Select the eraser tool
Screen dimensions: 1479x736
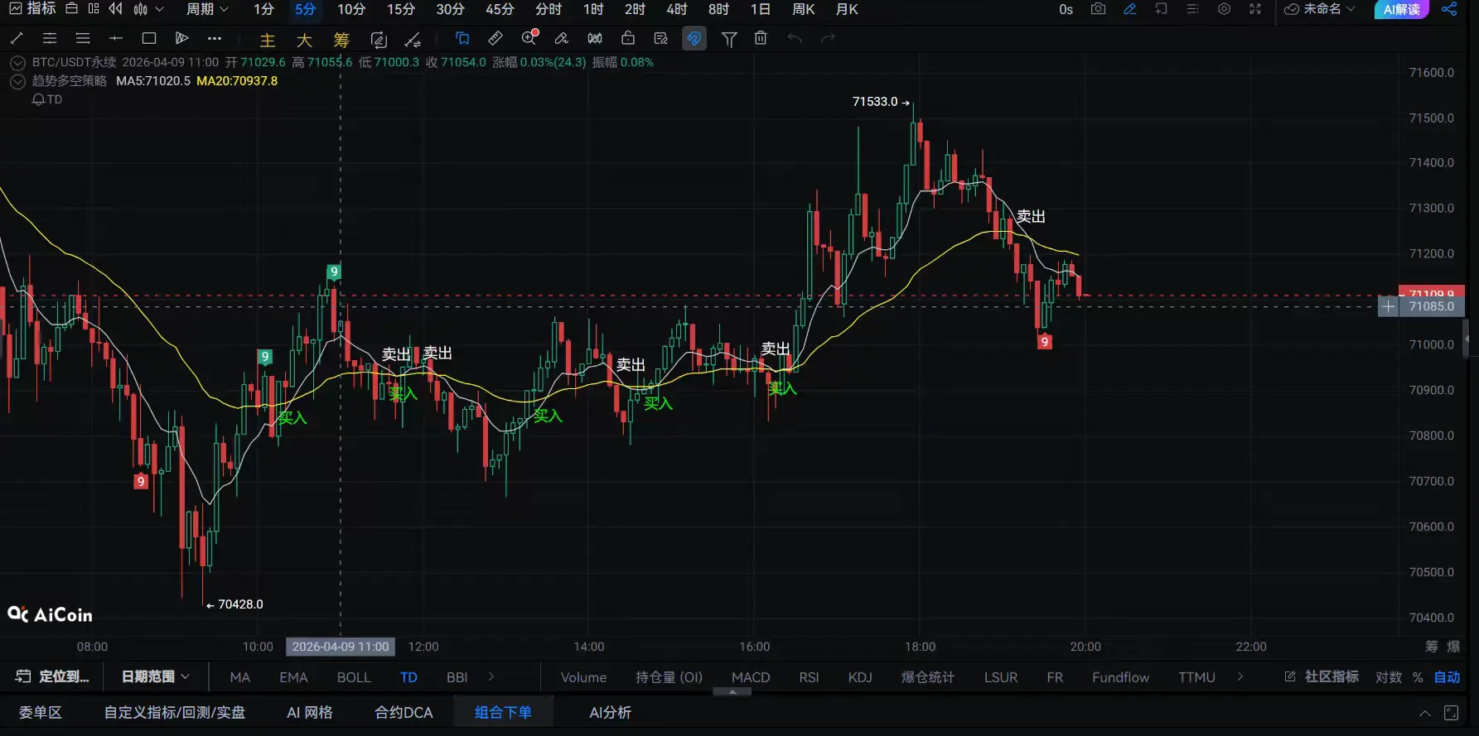(562, 38)
